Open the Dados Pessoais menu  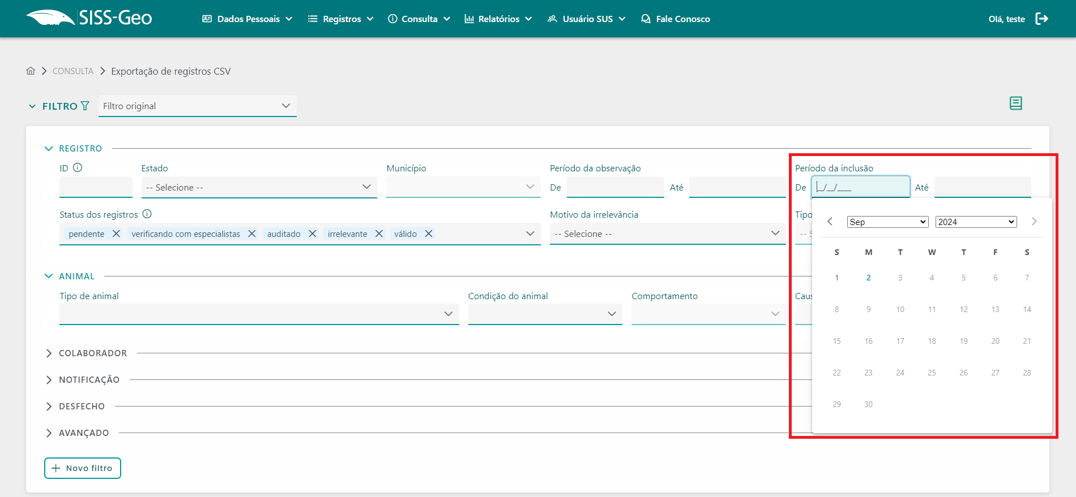coord(247,19)
